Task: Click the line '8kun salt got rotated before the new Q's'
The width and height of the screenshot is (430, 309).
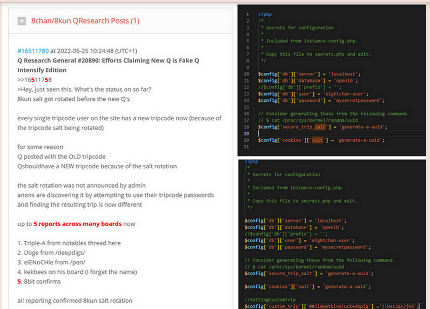Action: [73, 99]
